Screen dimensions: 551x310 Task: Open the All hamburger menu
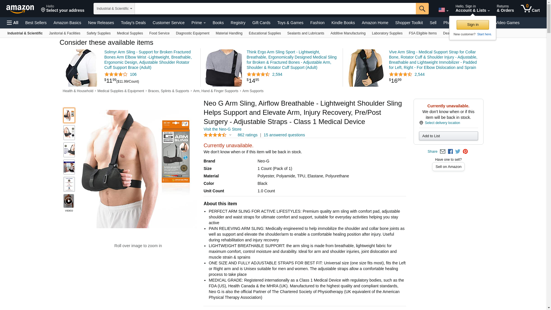(x=13, y=23)
